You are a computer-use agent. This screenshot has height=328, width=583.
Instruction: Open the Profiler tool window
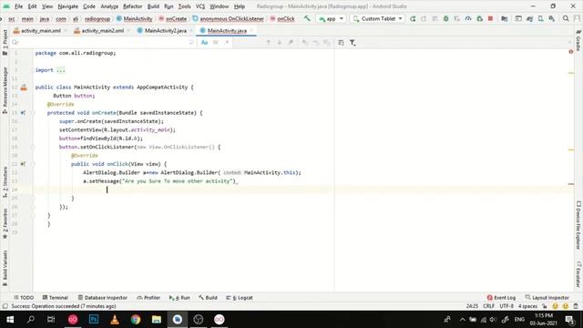148,298
